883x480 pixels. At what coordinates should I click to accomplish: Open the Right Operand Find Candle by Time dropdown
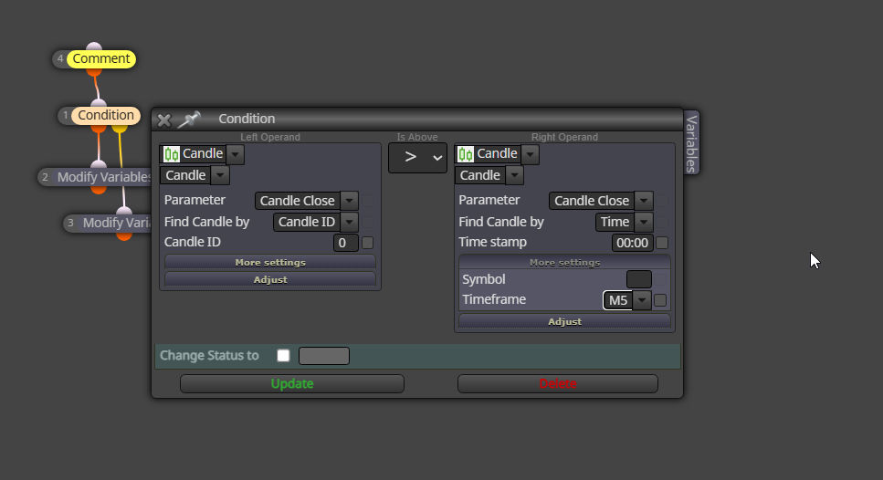(644, 223)
